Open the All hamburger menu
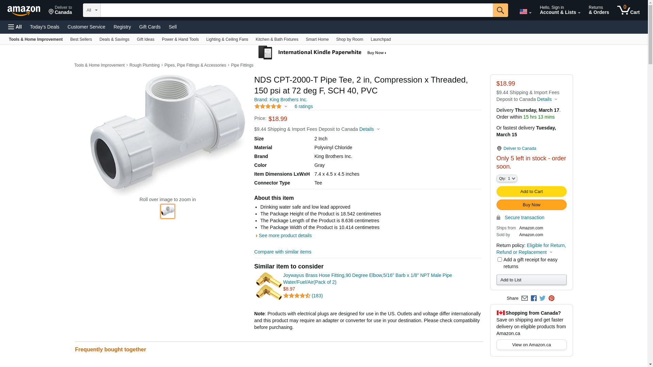The width and height of the screenshot is (653, 367). tap(15, 27)
